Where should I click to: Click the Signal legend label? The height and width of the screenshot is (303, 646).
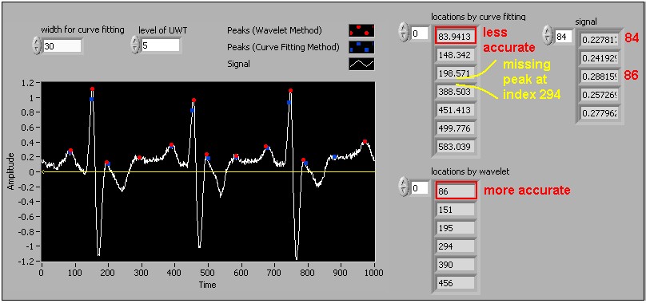coord(237,64)
